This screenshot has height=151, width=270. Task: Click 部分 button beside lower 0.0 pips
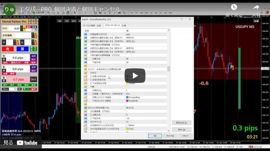pyautogui.click(x=34, y=70)
